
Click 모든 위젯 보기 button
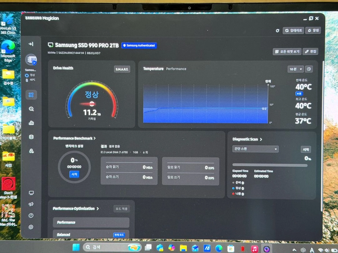point(287,52)
